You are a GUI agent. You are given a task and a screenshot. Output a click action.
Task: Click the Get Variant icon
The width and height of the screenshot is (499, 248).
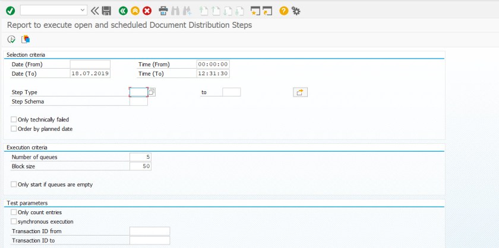tap(26, 39)
